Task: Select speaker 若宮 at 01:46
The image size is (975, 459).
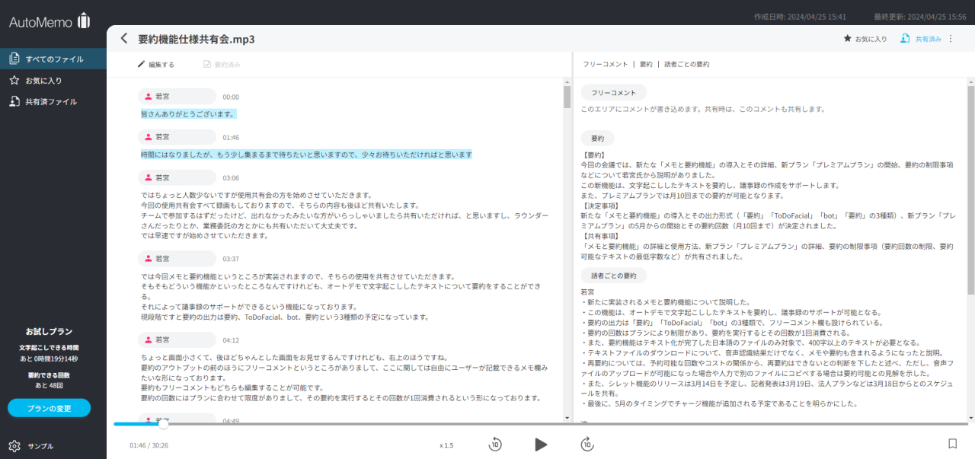Action: point(177,137)
